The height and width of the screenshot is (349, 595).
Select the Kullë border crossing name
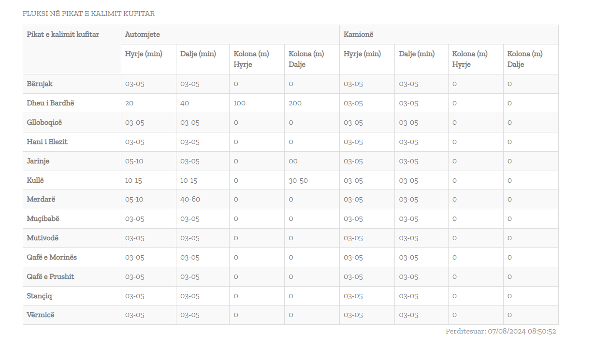(36, 181)
